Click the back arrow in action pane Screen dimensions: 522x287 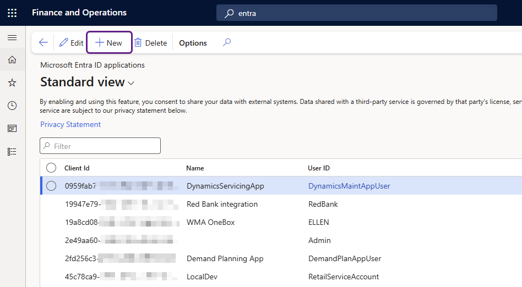coord(44,43)
